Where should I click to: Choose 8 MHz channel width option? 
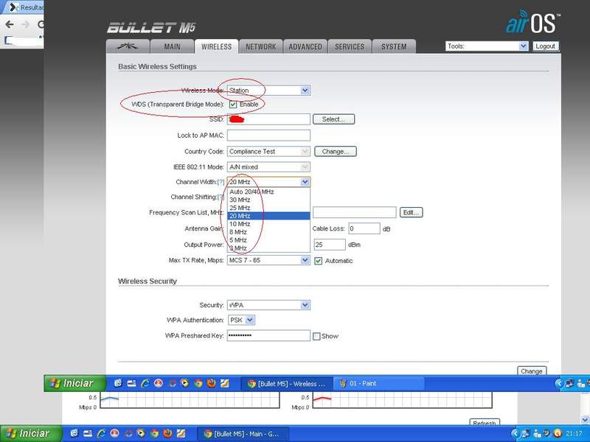(268, 232)
